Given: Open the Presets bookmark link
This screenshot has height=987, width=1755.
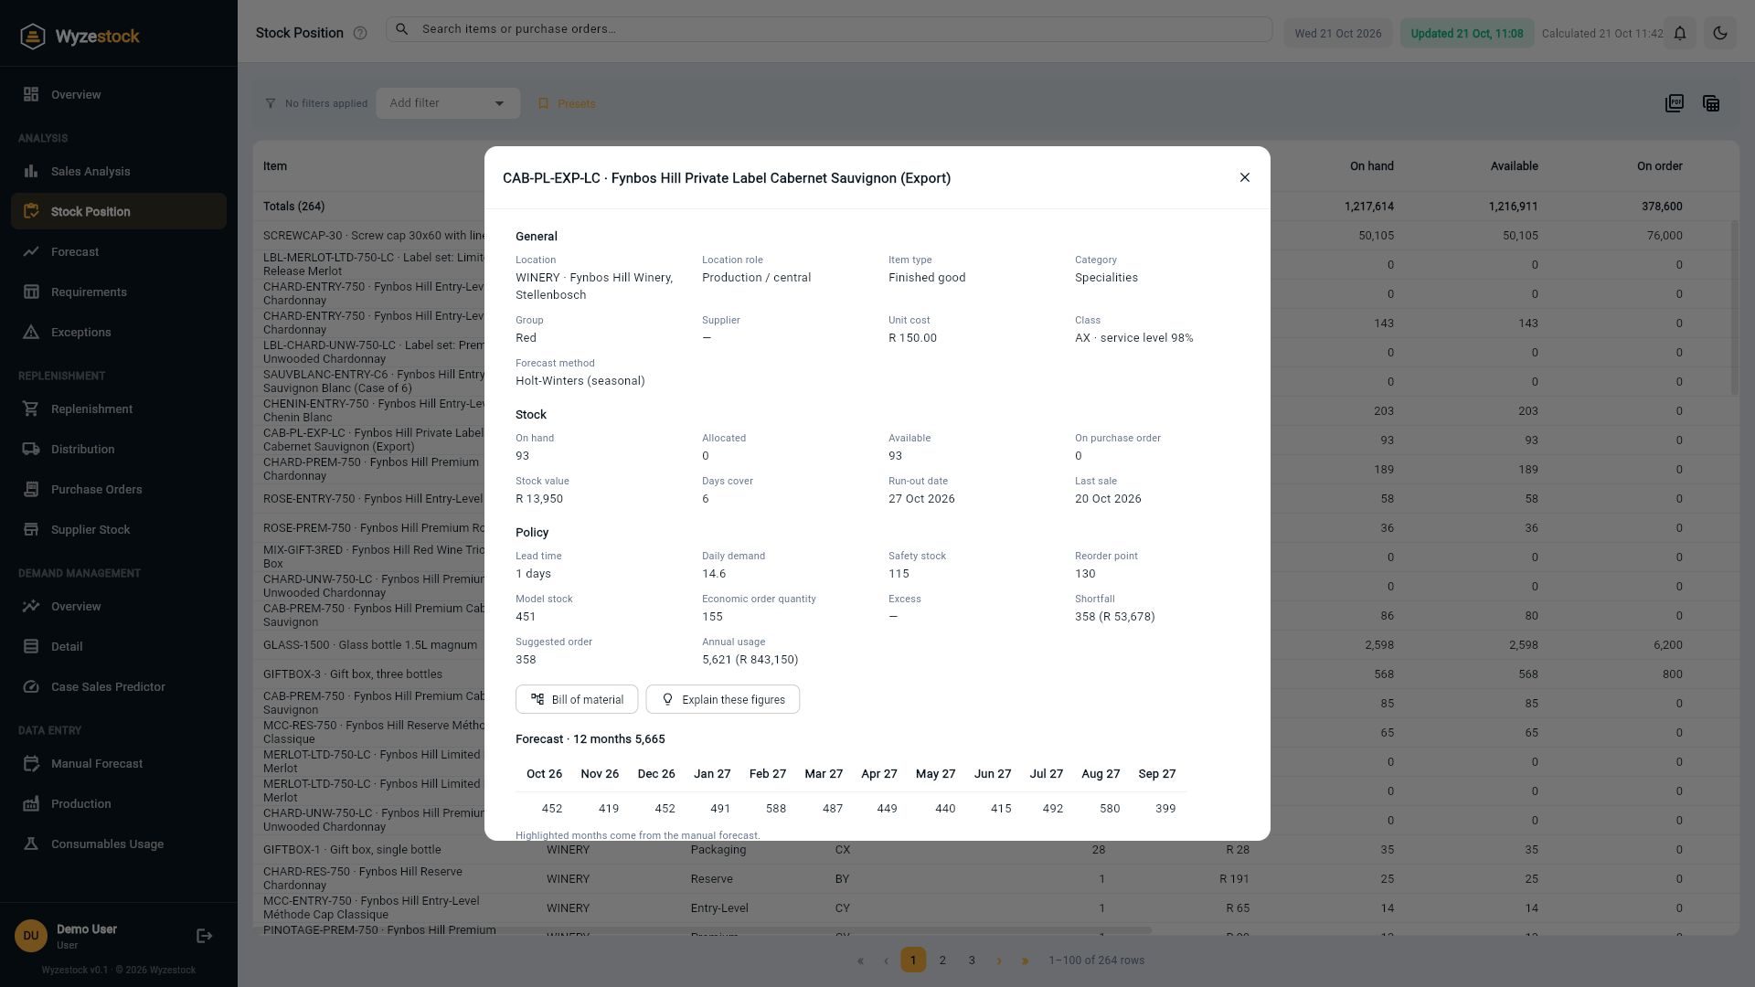Looking at the screenshot, I should point(567,103).
